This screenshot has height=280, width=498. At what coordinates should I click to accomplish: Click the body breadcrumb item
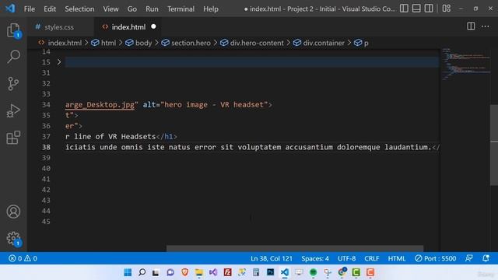139,43
